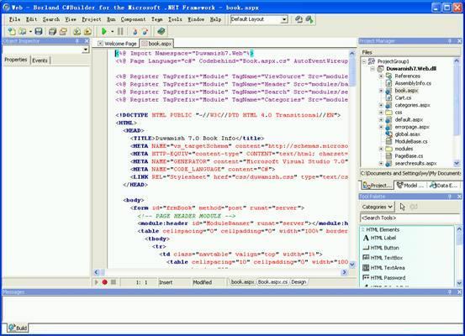Select the arrow pointer in Tool Palette

402,207
